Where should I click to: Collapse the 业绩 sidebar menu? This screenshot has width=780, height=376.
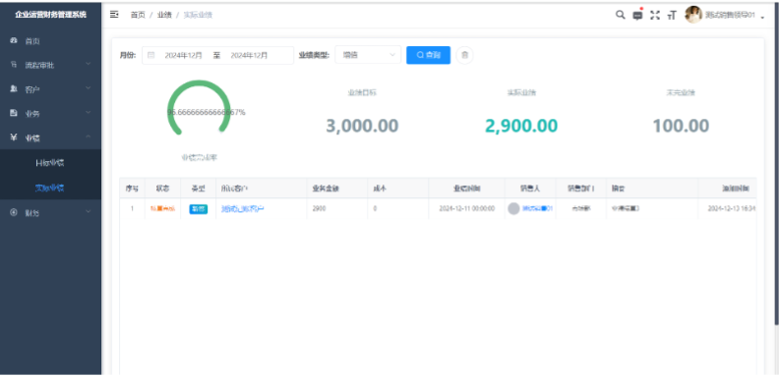(51, 137)
